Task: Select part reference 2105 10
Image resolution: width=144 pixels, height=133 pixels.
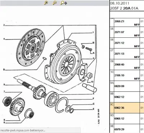Action: click(119, 75)
